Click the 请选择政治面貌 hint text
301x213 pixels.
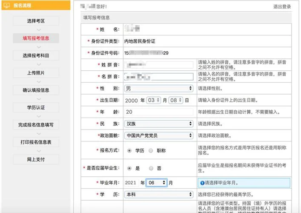click(x=215, y=135)
